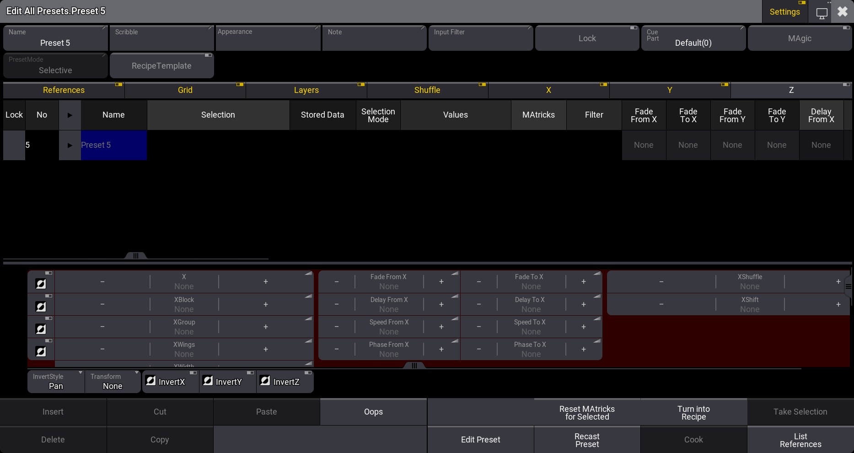Click the List References button

800,440
